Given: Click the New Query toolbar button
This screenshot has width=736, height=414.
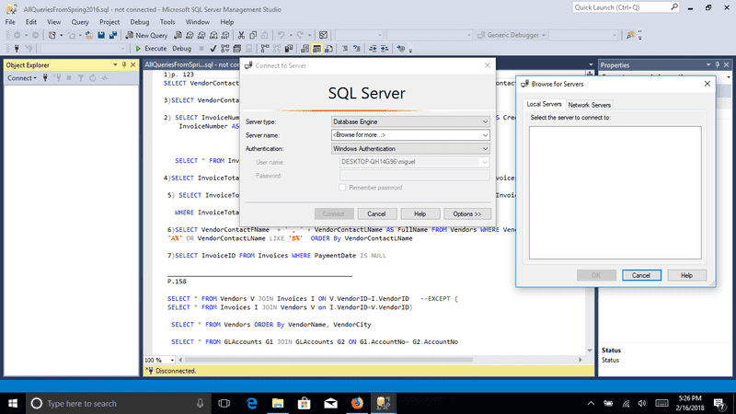Looking at the screenshot, I should (x=146, y=35).
